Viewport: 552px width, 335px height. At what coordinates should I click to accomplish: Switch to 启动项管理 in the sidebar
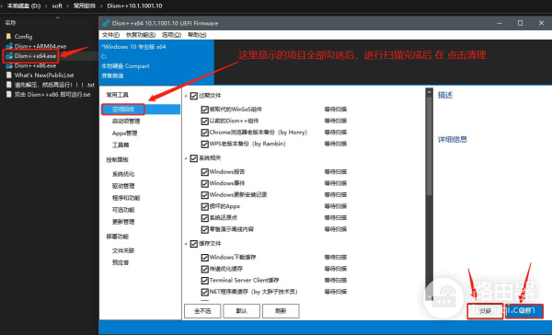coord(126,121)
